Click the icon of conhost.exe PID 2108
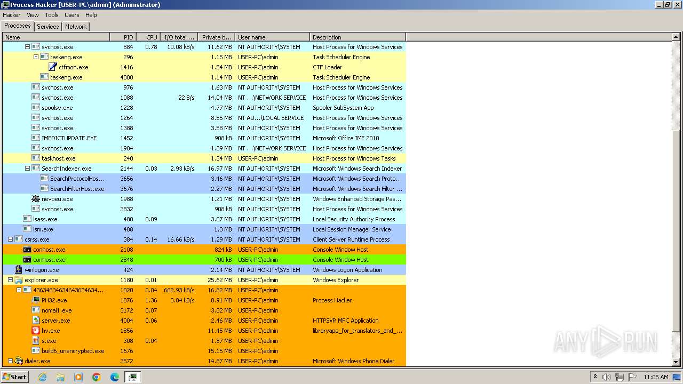 27,250
